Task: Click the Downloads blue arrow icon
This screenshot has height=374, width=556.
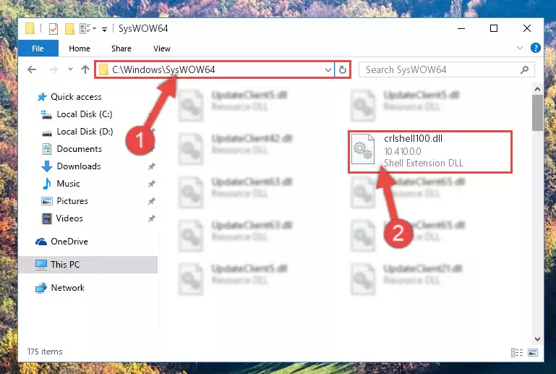Action: tap(47, 166)
